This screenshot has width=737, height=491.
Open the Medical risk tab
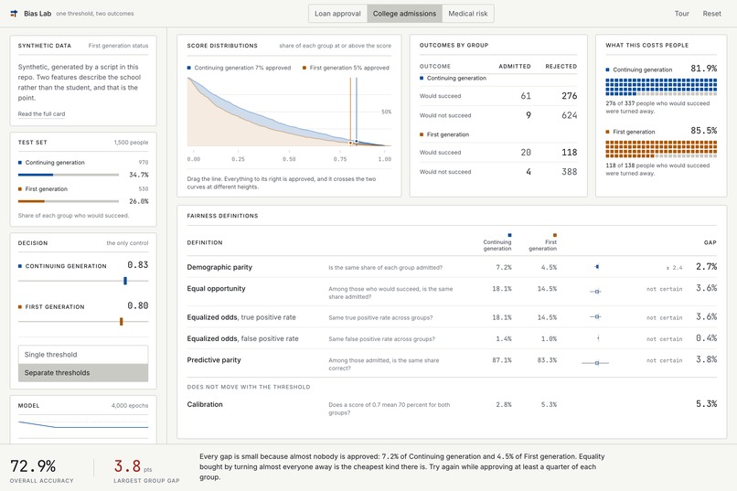[x=468, y=14]
